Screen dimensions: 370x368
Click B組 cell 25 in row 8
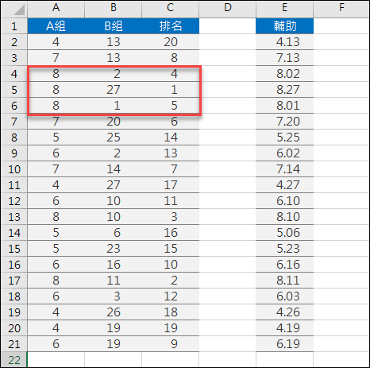[114, 138]
